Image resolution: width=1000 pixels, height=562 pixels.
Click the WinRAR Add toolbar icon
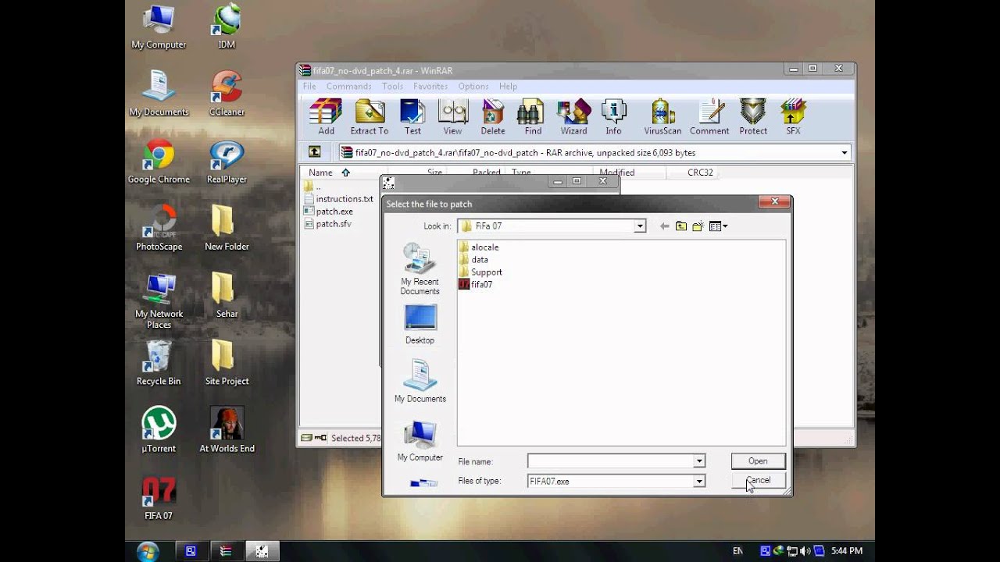[x=326, y=117]
